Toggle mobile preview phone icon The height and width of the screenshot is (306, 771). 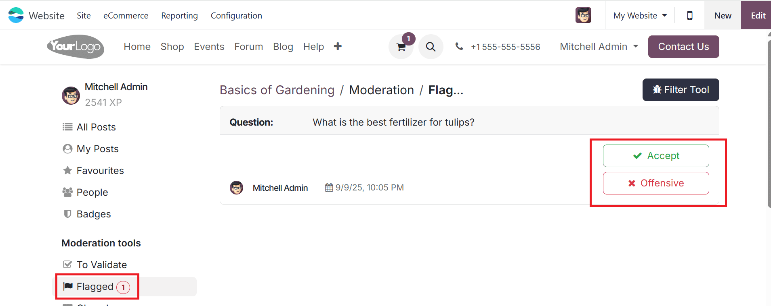point(690,15)
